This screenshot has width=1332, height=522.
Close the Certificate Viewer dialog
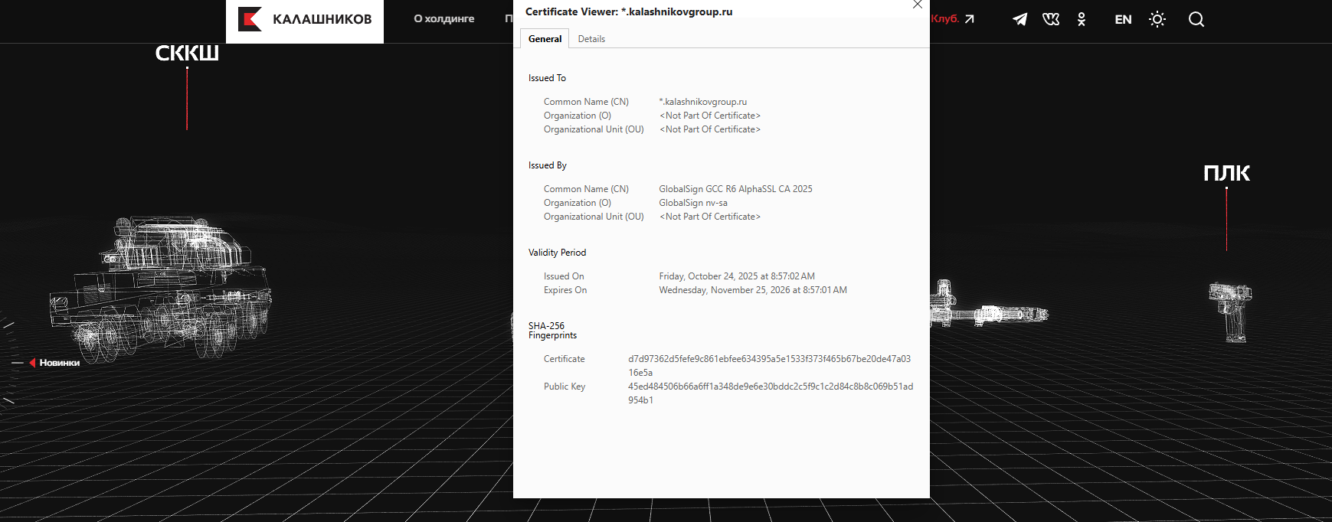[918, 5]
